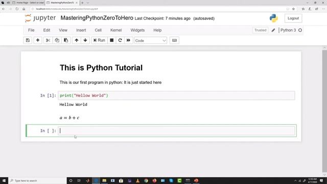Close the MasteringPythonZero browser tab
The height and width of the screenshot is (184, 327).
coord(77,3)
